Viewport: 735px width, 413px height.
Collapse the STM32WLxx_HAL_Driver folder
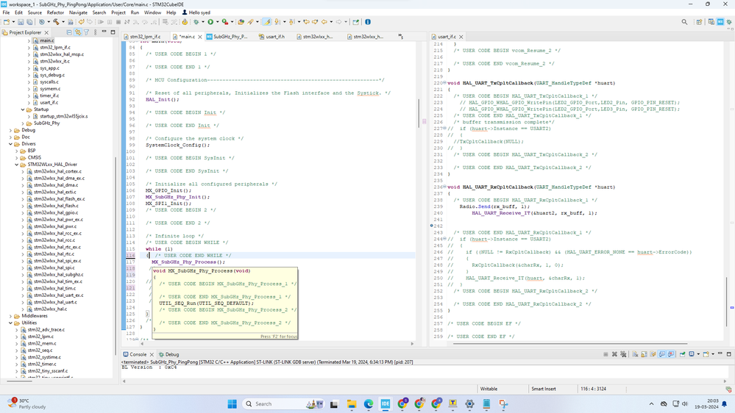click(17, 165)
